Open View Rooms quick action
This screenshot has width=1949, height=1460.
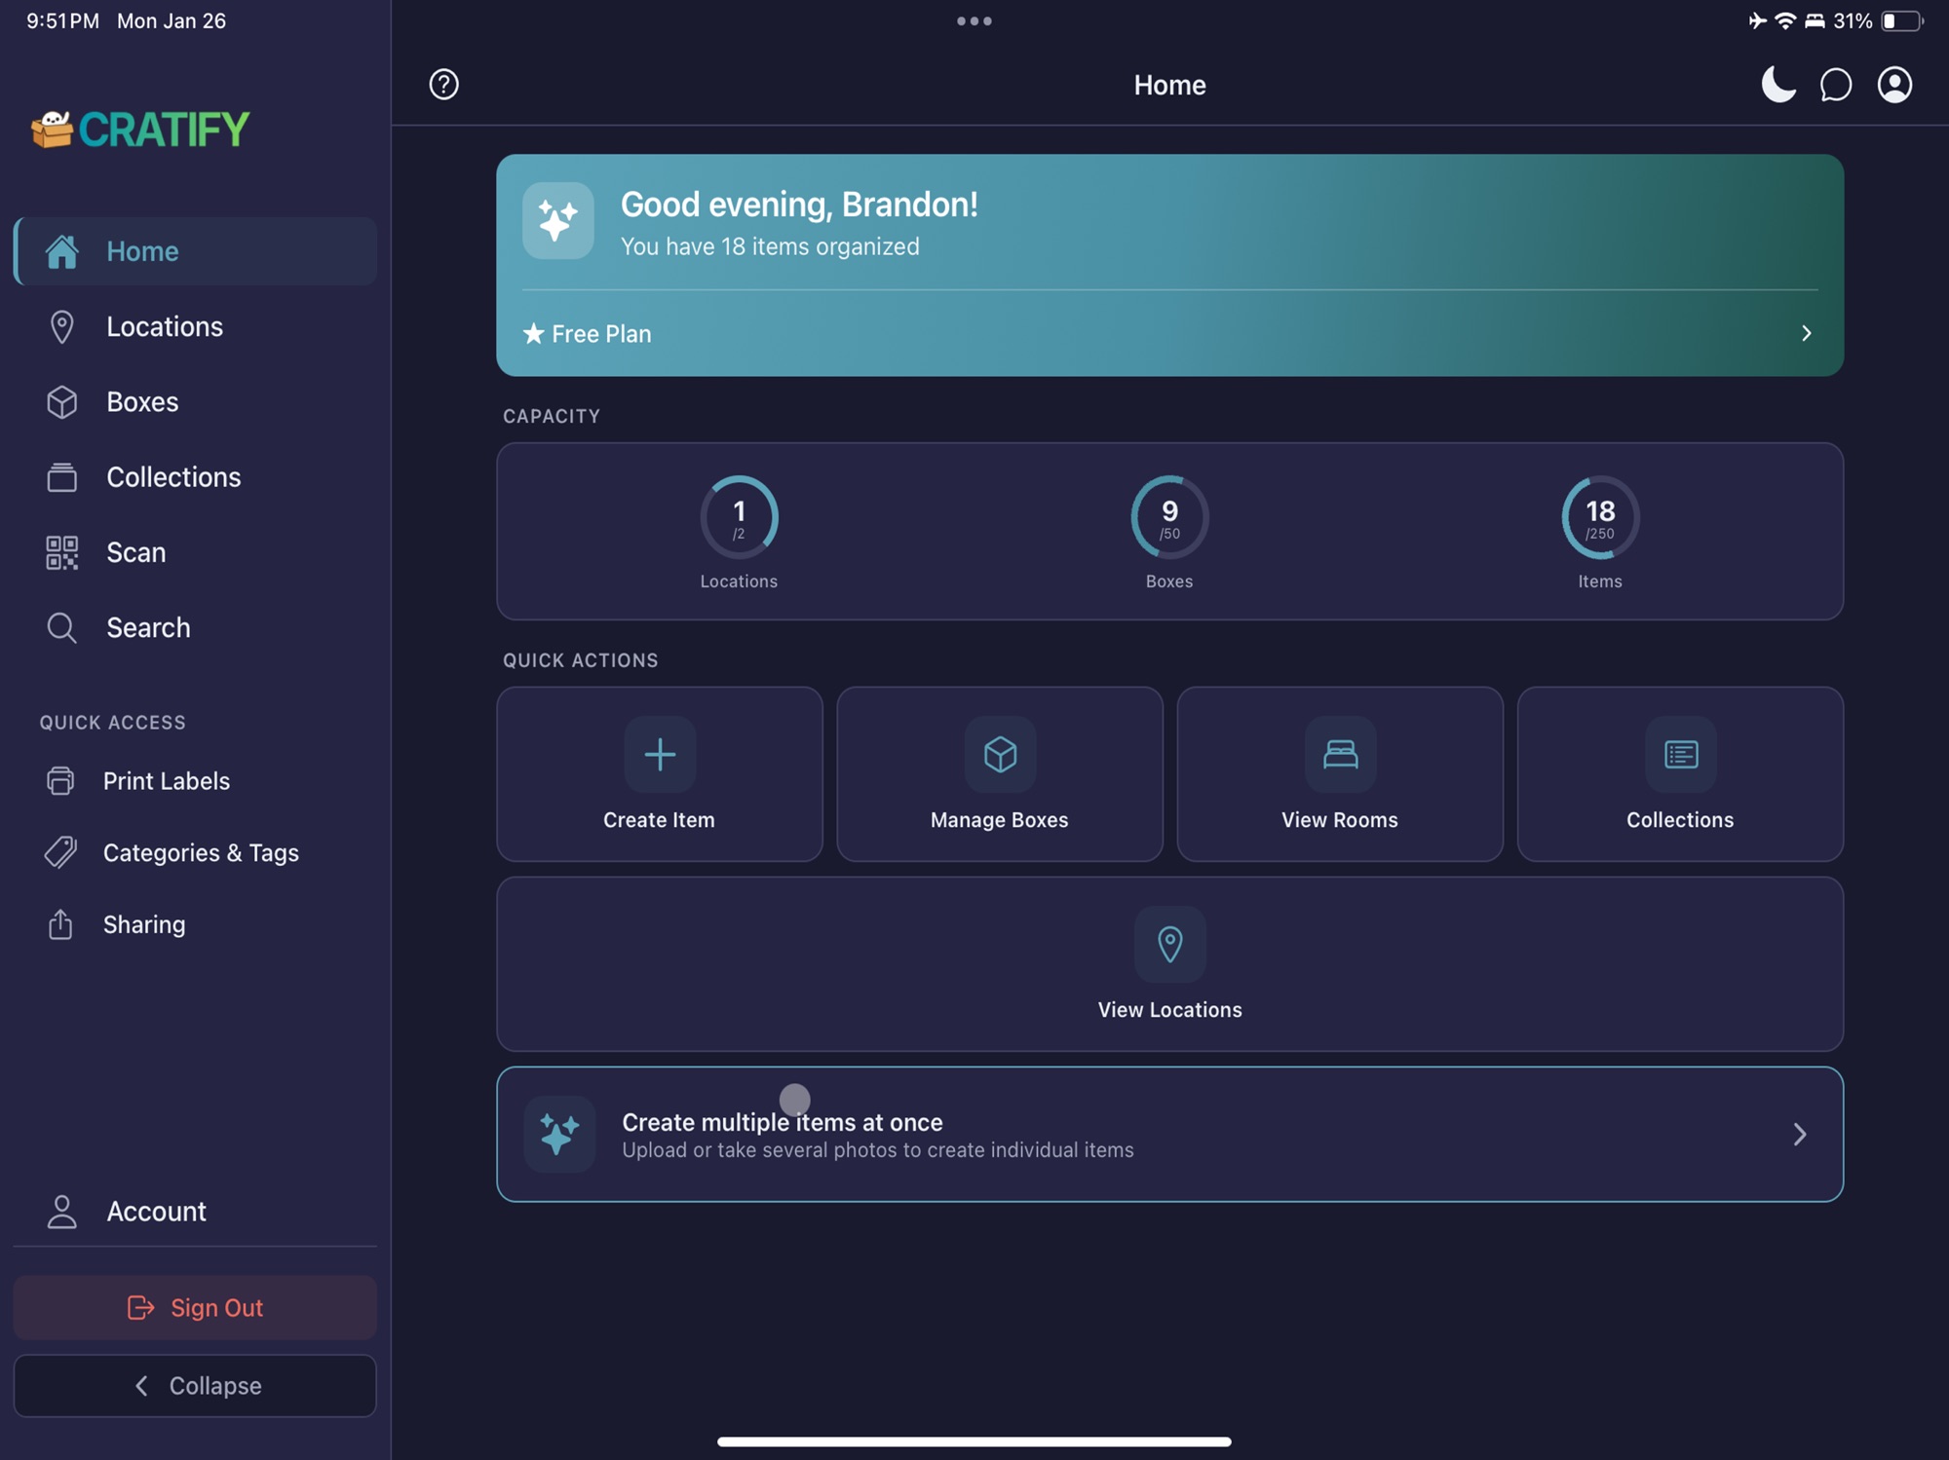coord(1340,774)
